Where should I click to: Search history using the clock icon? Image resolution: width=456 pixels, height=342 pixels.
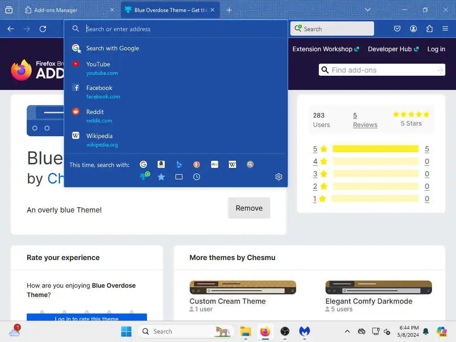pos(196,177)
